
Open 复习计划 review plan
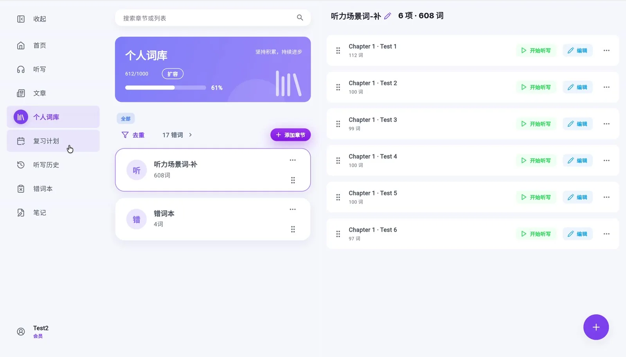[x=53, y=141]
